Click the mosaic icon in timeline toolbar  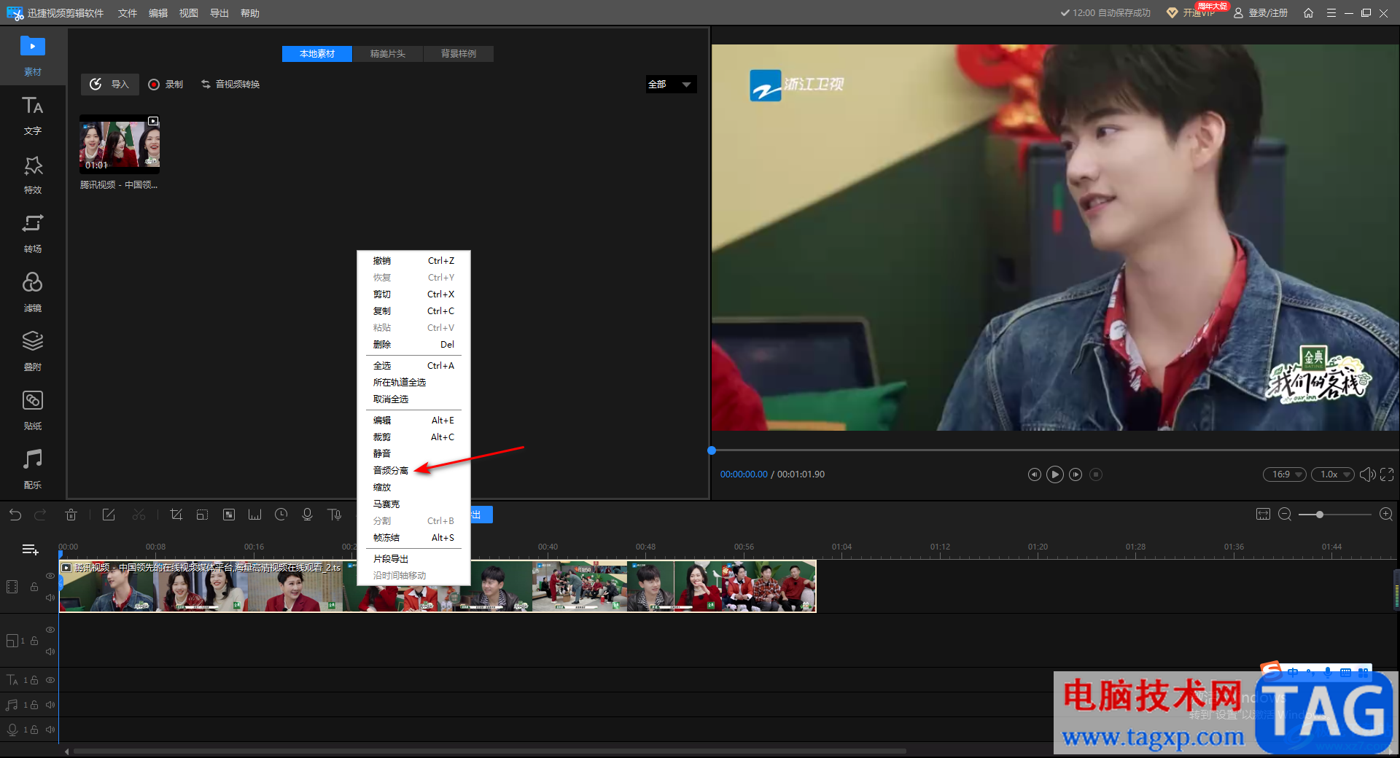pyautogui.click(x=228, y=515)
